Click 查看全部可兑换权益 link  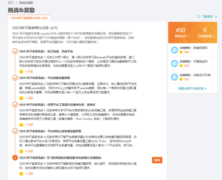191,88
